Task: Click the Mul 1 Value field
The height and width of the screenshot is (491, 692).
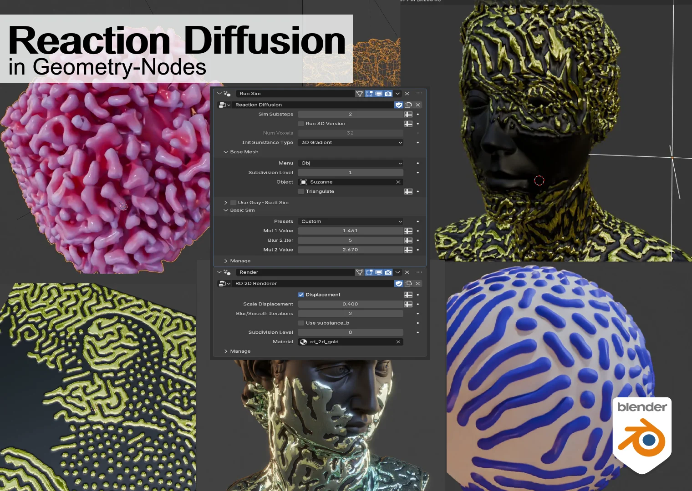Action: [x=351, y=231]
